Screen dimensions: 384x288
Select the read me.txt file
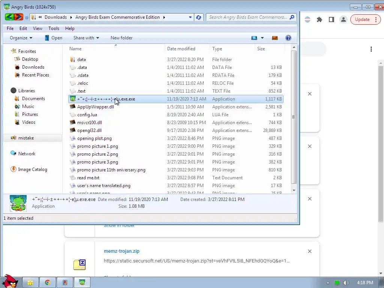[x=175, y=177]
